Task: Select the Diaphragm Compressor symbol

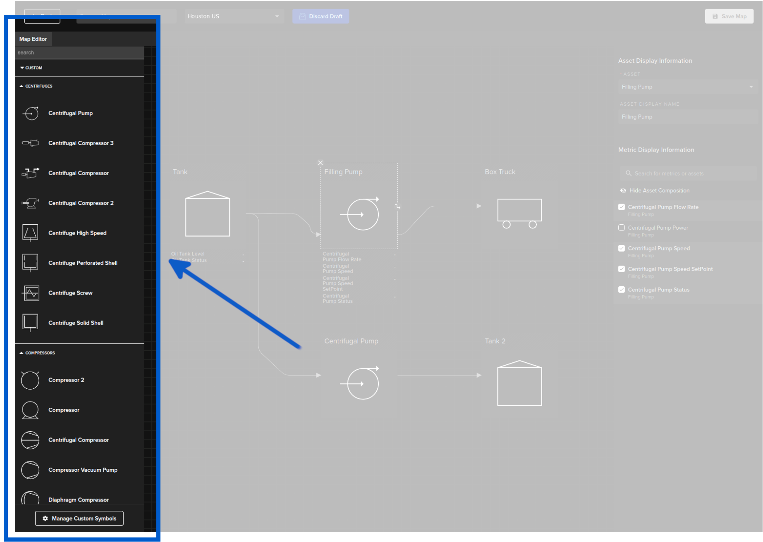Action: point(79,499)
